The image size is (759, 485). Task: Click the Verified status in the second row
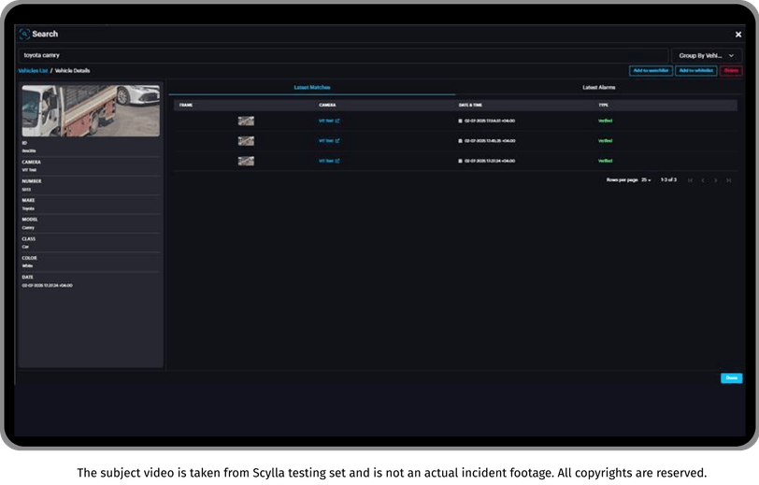pos(605,141)
